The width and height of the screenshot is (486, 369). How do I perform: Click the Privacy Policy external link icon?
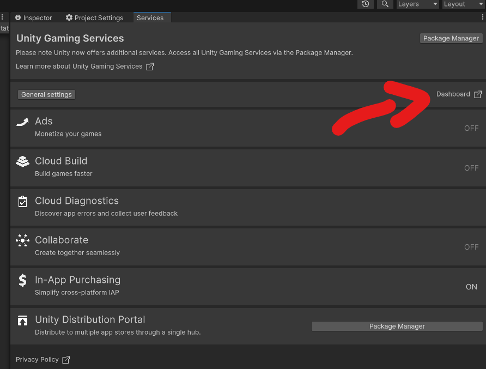pos(66,360)
